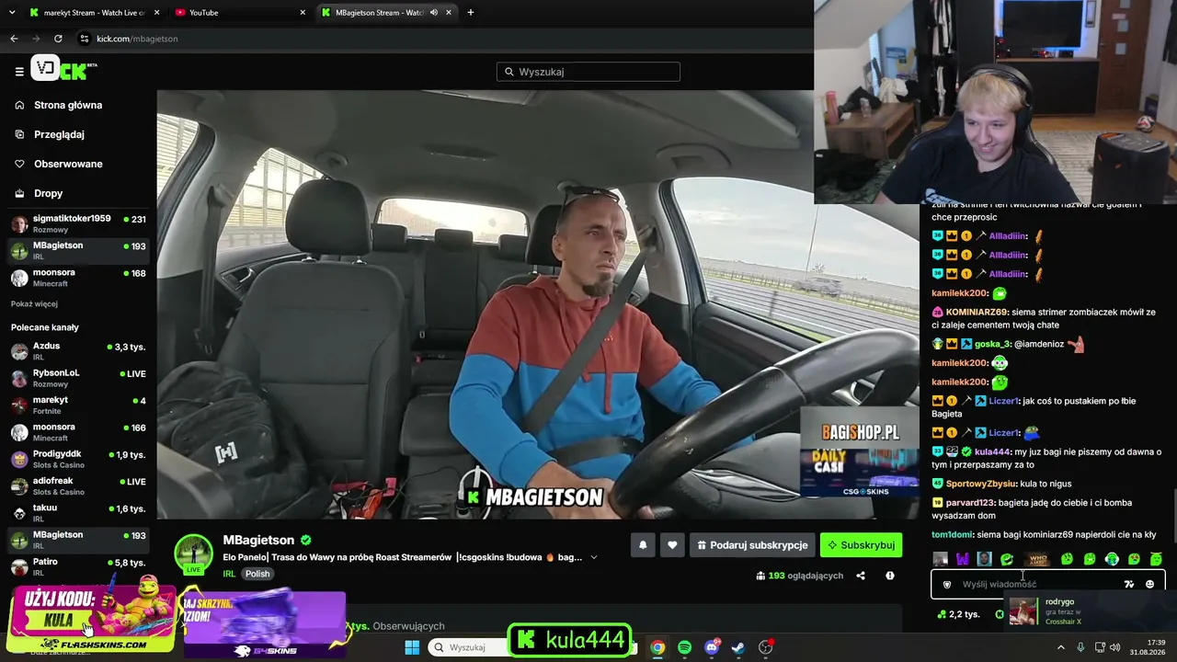Open Chrome from the taskbar
Image resolution: width=1177 pixels, height=662 pixels.
click(x=657, y=647)
